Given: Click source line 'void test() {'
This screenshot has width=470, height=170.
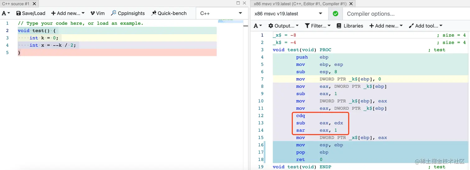Looking at the screenshot, I should coord(36,30).
